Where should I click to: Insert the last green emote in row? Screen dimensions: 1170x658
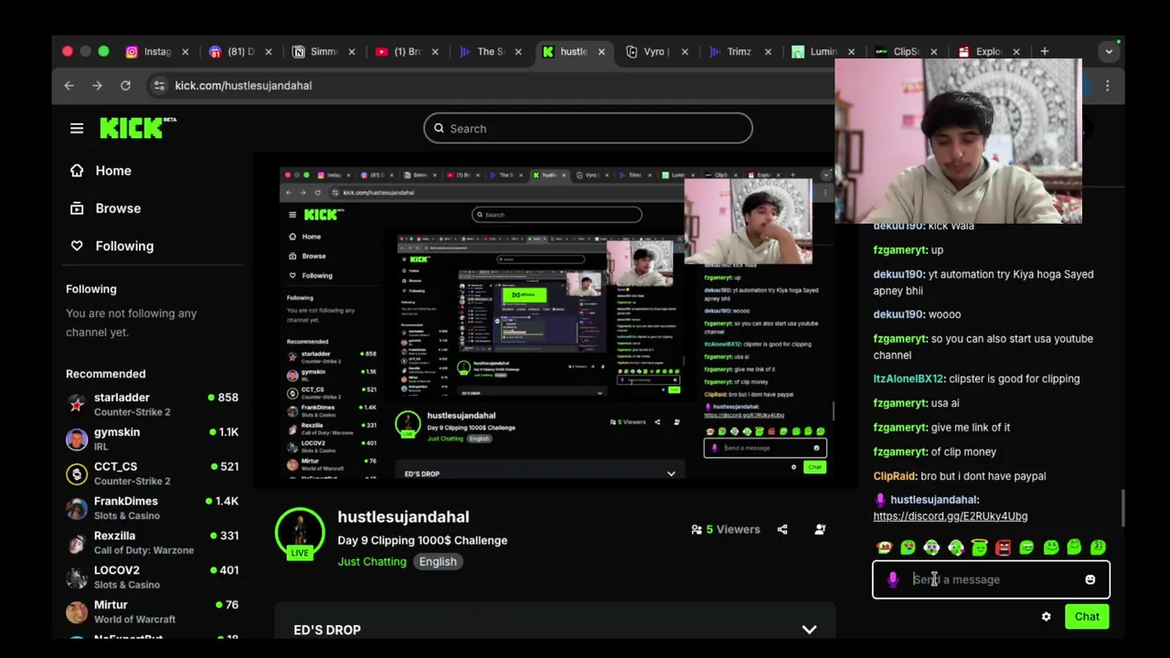point(1098,547)
